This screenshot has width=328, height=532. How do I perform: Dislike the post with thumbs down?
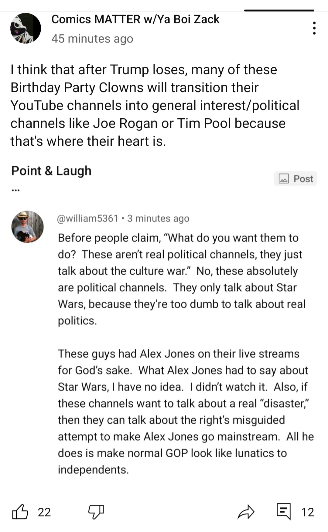click(96, 512)
